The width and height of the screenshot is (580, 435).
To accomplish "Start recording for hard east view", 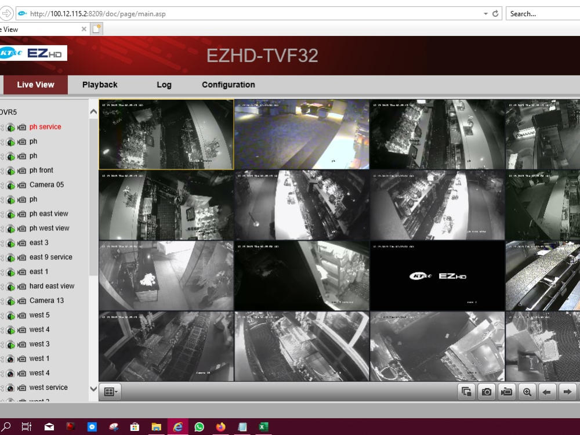I will tap(22, 287).
